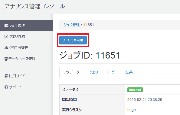Image resolution: width=180 pixels, height=115 pixels.
Task: Click the cluster value hoge
Action: tap(132, 110)
